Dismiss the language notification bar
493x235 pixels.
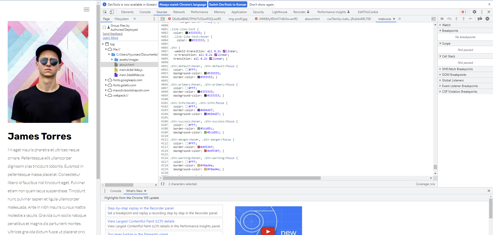click(x=489, y=4)
